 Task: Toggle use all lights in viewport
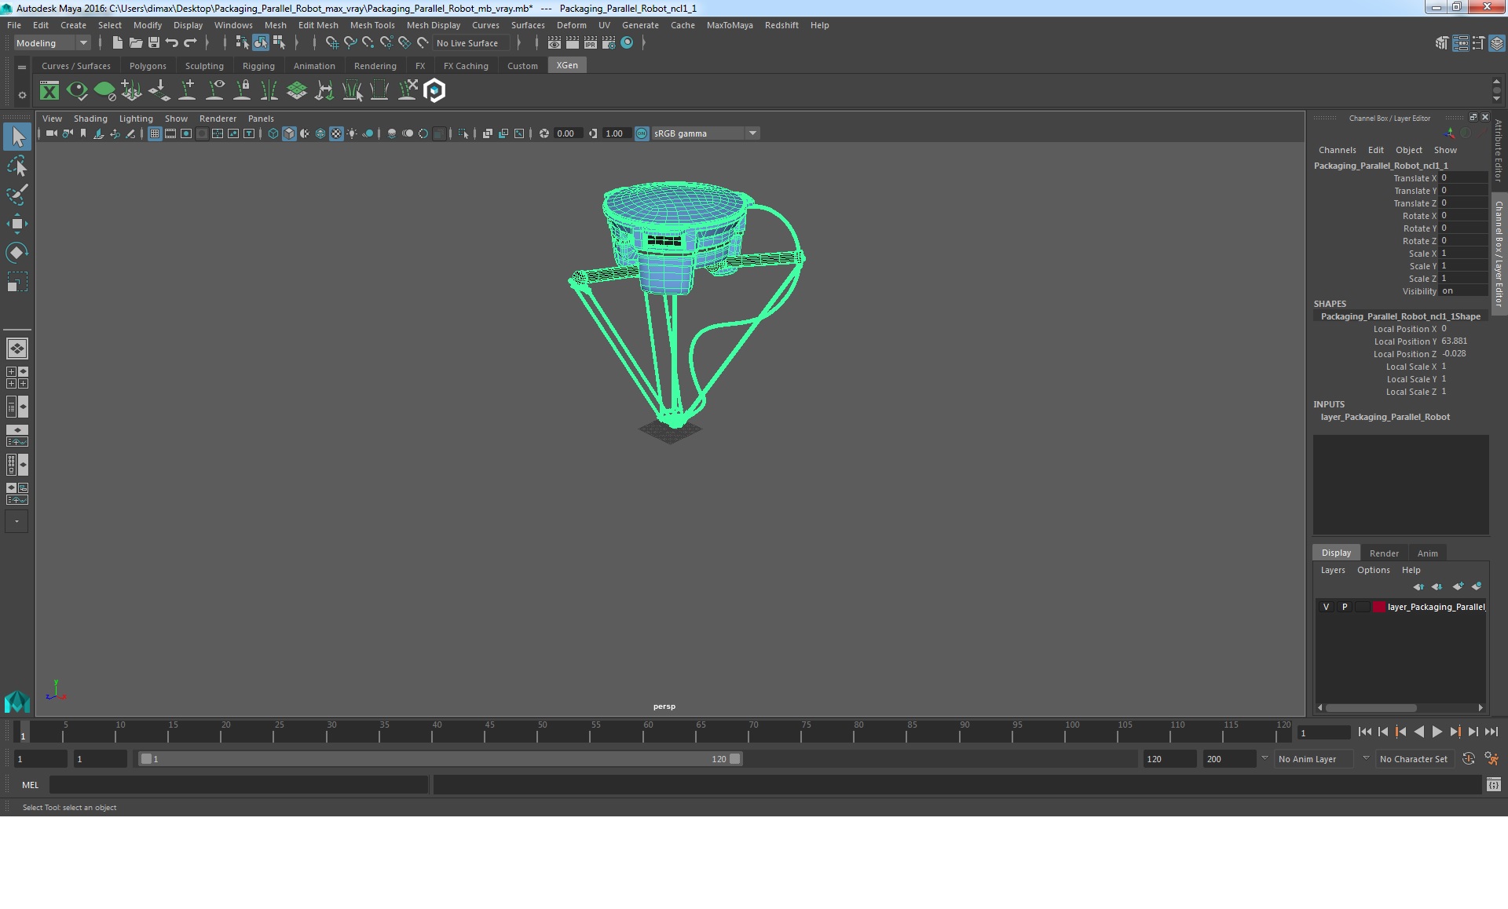point(352,134)
